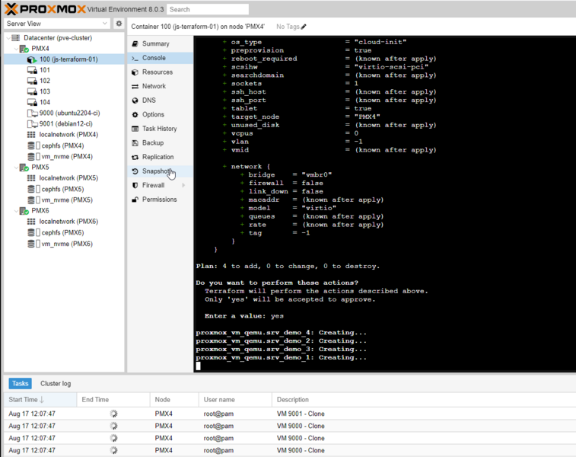This screenshot has width=576, height=457.
Task: Collapse the PMX4 node tree
Action: [x=16, y=49]
